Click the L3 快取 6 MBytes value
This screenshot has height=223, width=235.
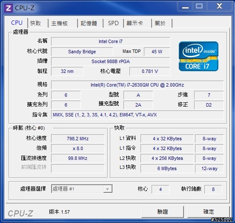(167, 168)
